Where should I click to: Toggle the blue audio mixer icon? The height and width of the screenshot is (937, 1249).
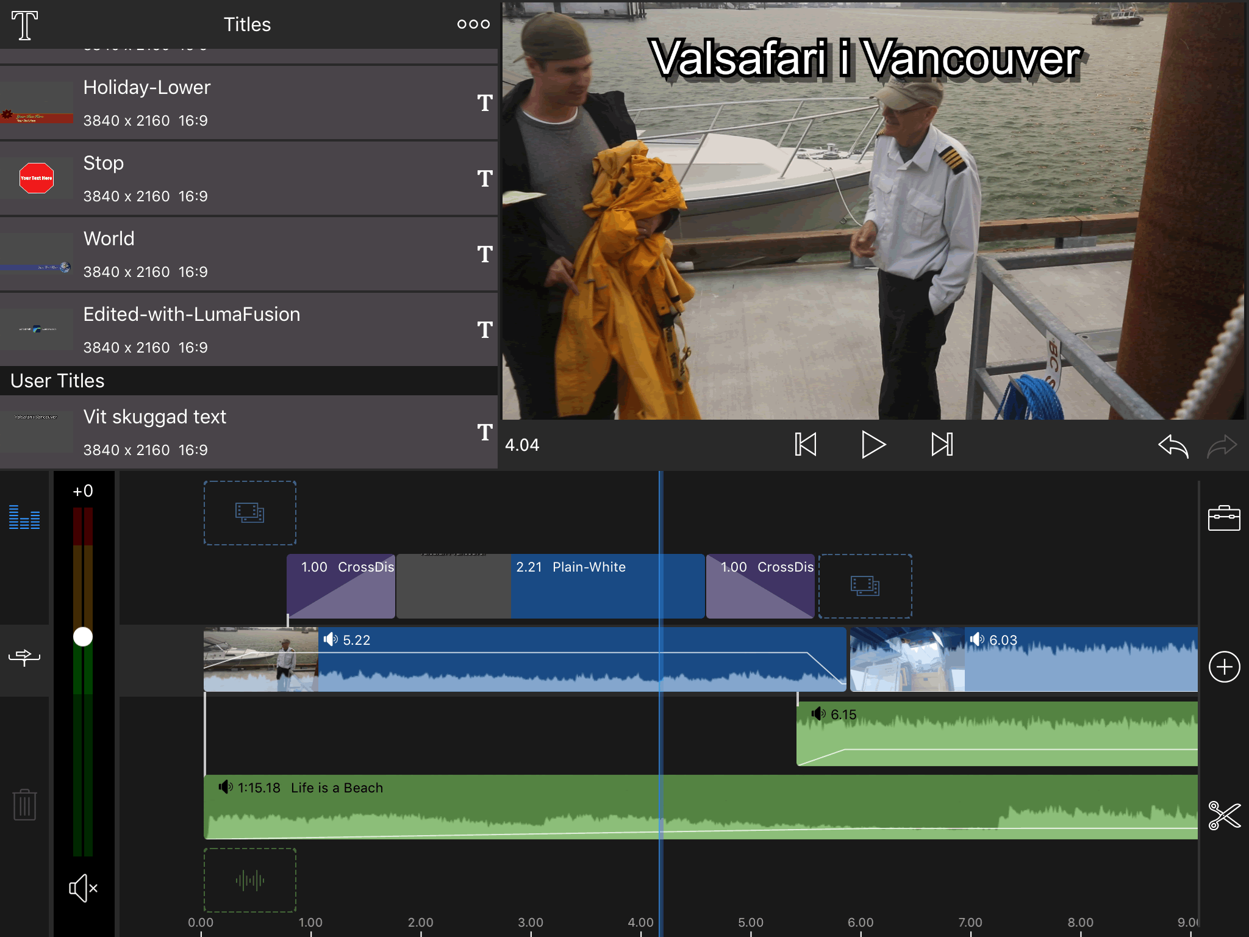click(x=24, y=517)
